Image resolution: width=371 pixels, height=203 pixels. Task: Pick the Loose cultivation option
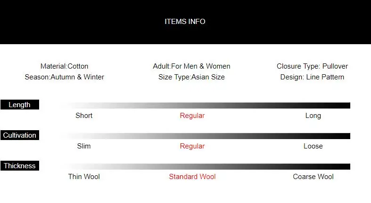pyautogui.click(x=313, y=146)
